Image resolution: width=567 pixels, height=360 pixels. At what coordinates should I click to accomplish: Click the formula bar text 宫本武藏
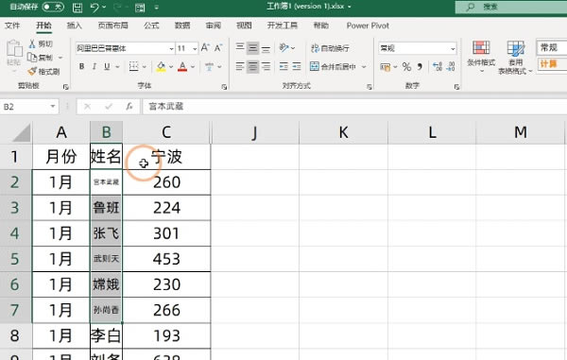(x=166, y=106)
